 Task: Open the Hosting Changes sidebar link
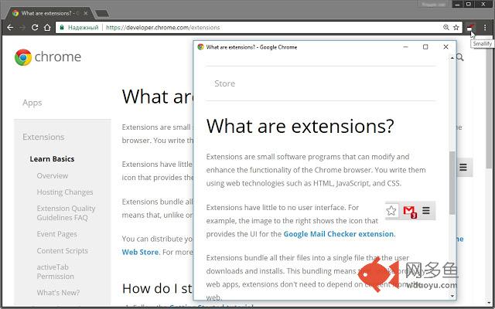coord(65,192)
